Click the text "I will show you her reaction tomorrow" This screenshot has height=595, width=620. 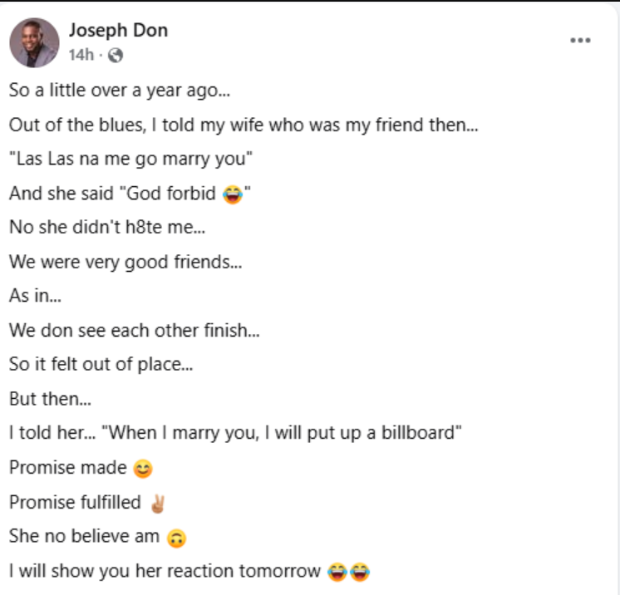165,571
